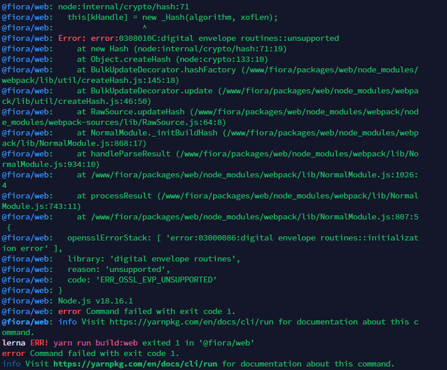The width and height of the screenshot is (447, 370).
Task: Click 'this[kHandle] = new _Hash(algorithm, xofLen);' line
Action: [173, 17]
